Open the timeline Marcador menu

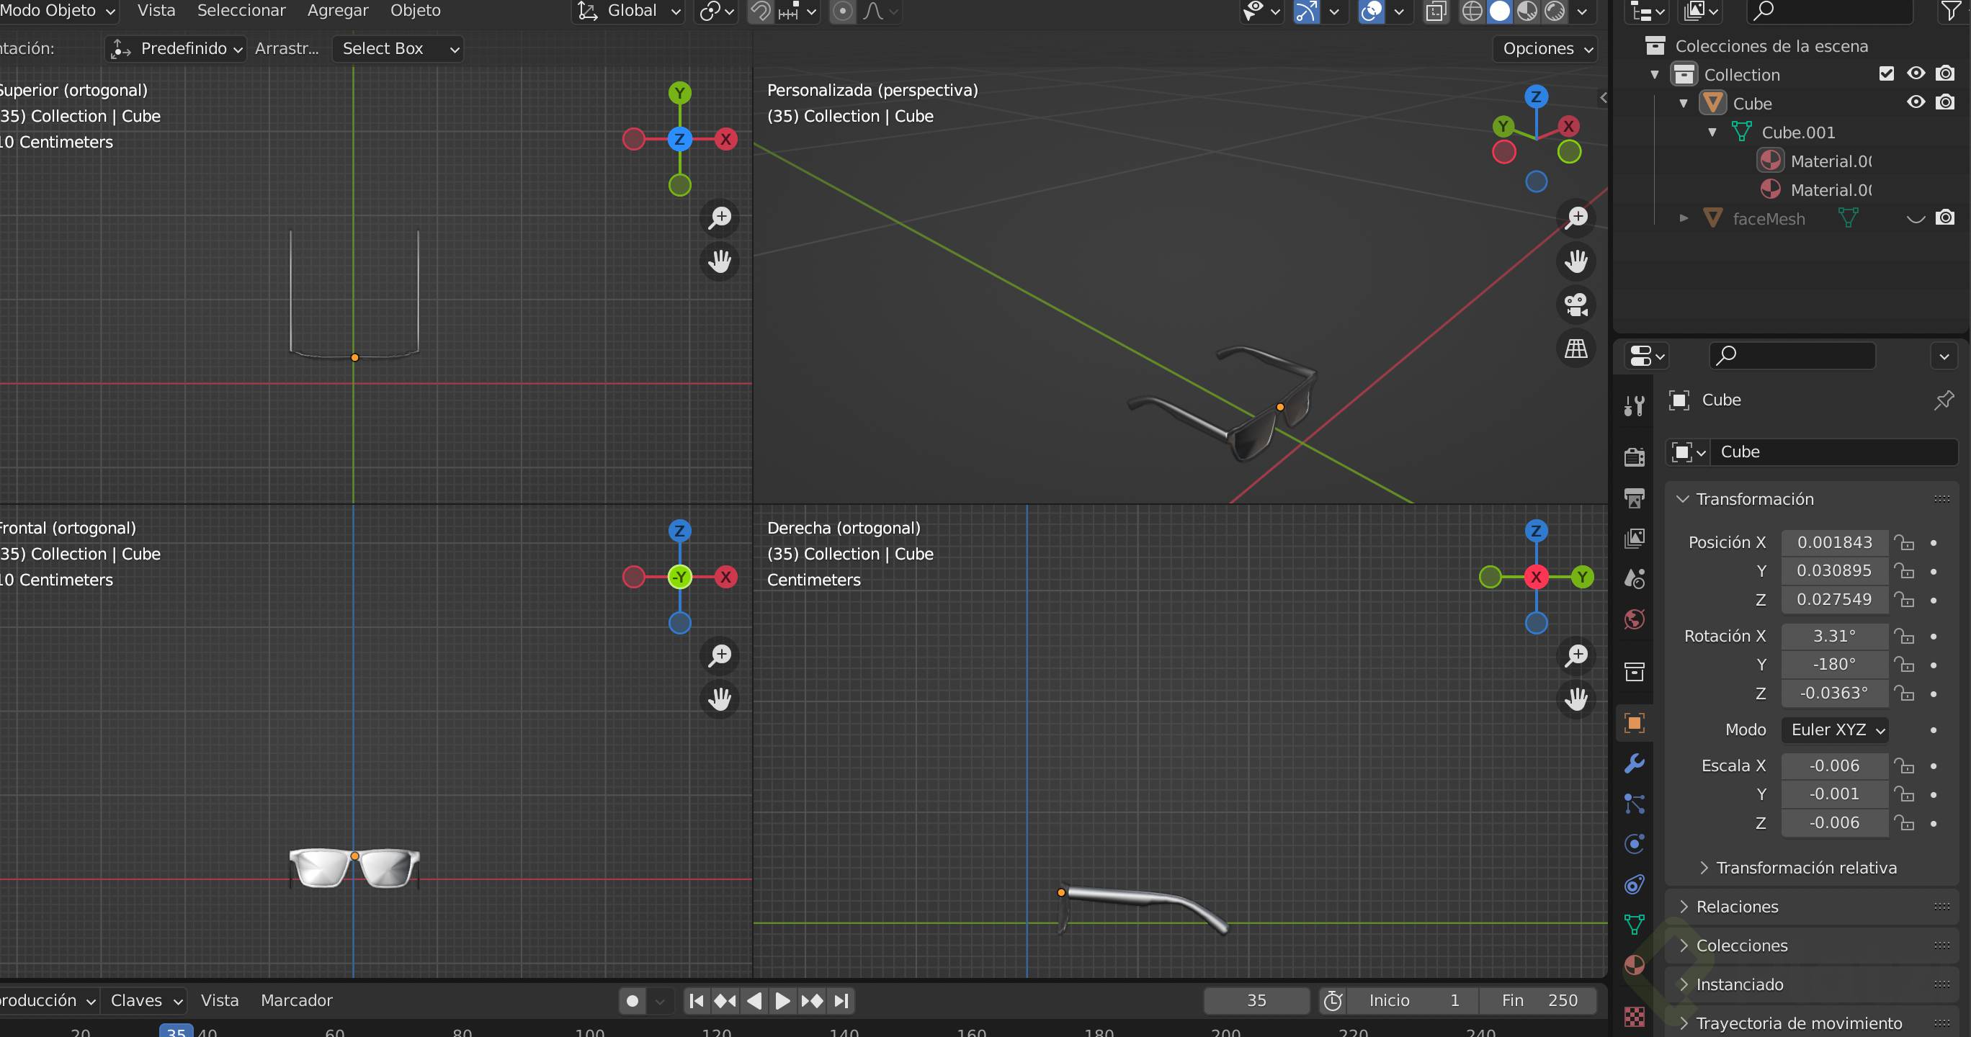pyautogui.click(x=296, y=1001)
